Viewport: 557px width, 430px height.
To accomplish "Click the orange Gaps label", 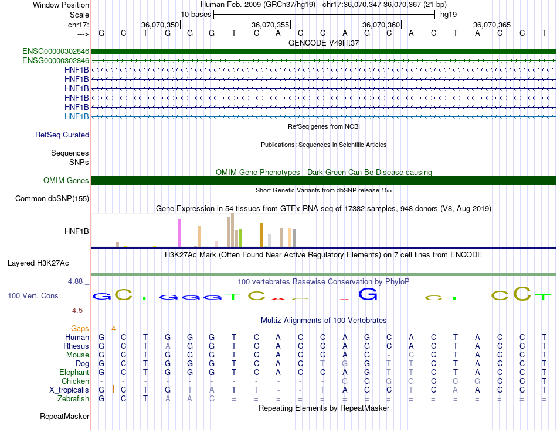I will pyautogui.click(x=80, y=329).
